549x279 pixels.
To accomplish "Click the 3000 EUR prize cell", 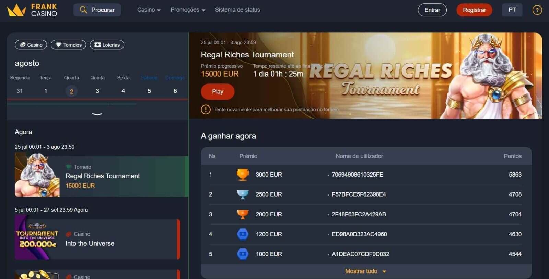I will 269,175.
